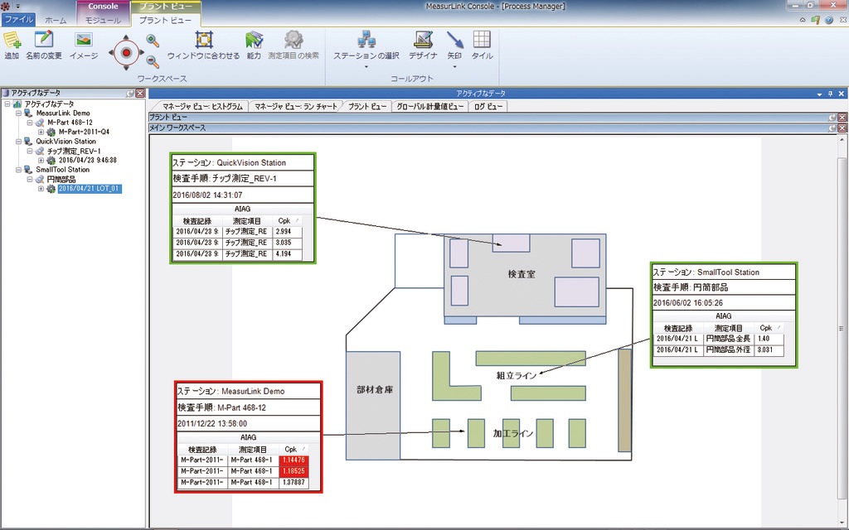Switch to the モジュール ribbon tab
Viewport: 849px width, 530px height.
point(103,20)
